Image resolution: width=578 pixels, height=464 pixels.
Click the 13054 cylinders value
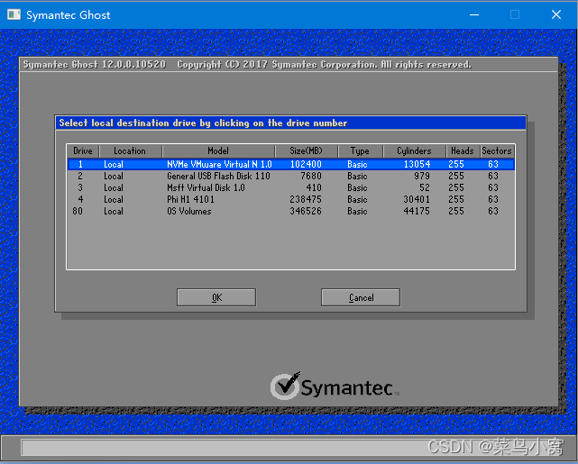(417, 164)
